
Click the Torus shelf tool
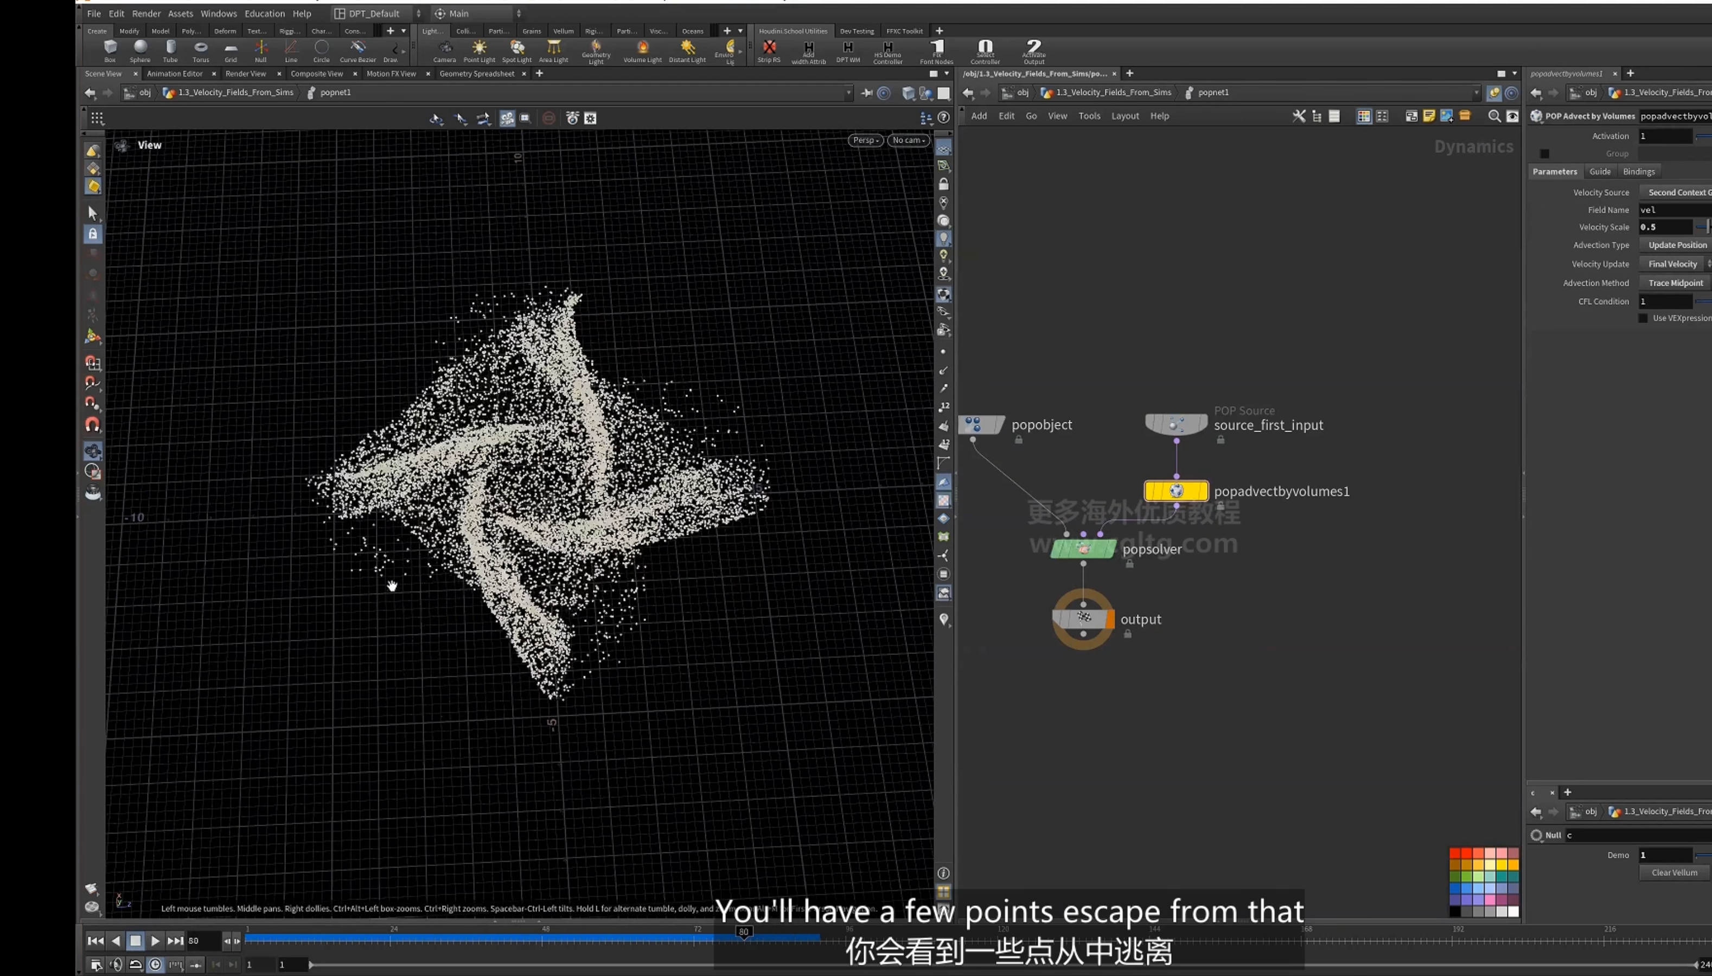[x=201, y=50]
